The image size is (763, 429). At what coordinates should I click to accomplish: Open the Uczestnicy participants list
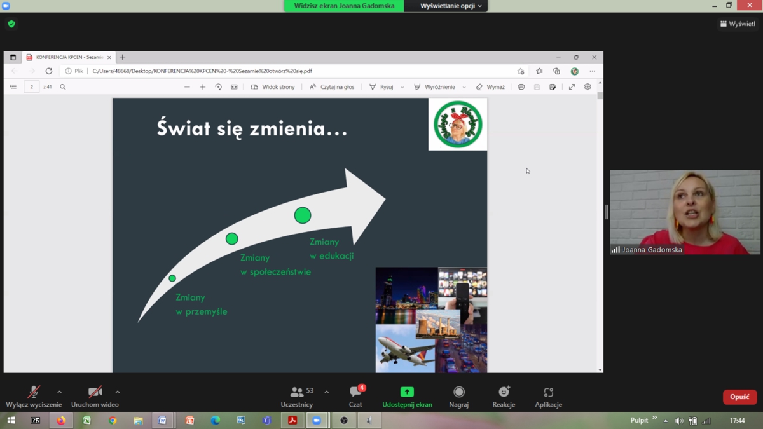(297, 392)
